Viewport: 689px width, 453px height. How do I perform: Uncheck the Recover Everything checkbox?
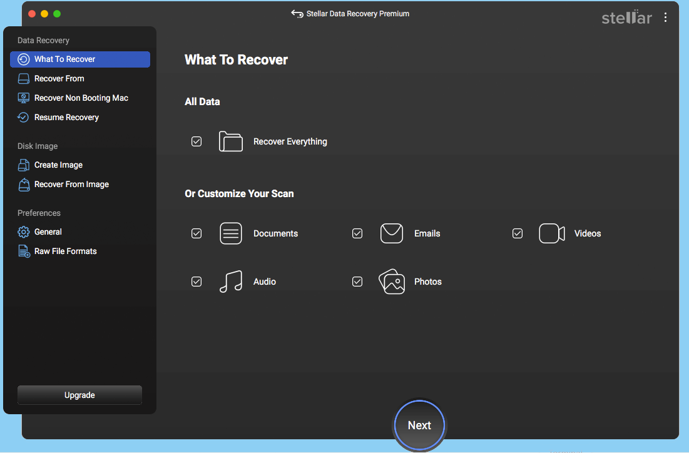[x=196, y=141]
